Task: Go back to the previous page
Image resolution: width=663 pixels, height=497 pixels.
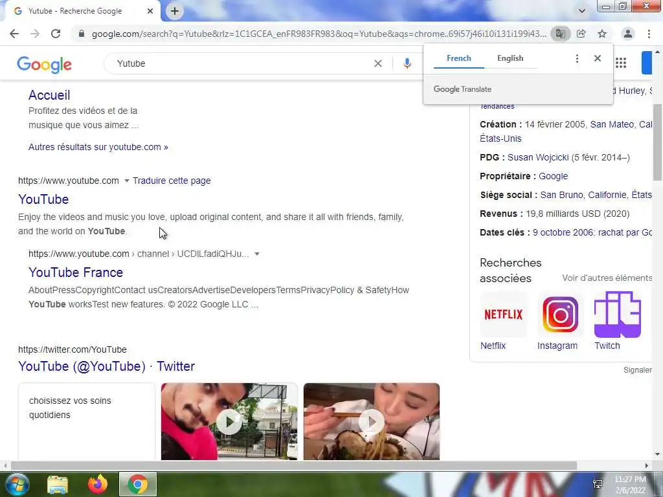Action: tap(14, 34)
